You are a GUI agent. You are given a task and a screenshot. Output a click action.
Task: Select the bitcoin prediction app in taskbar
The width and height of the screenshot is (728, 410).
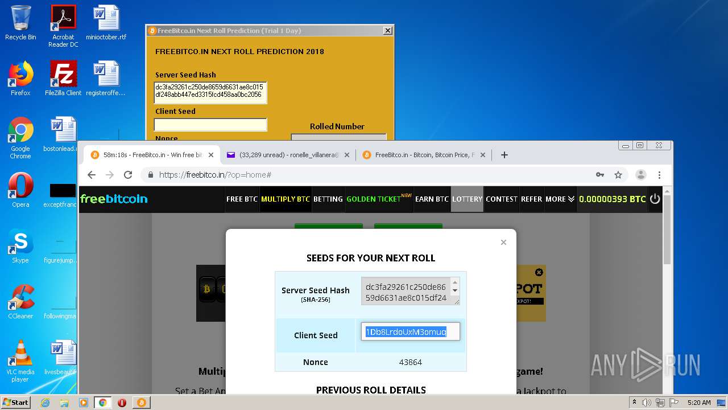point(141,403)
